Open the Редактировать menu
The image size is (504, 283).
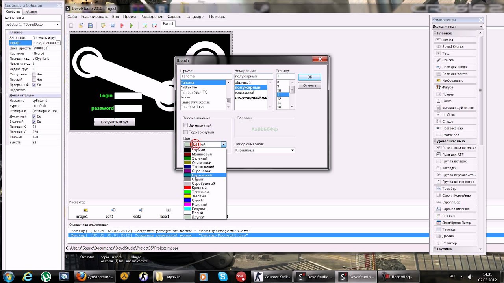94,17
